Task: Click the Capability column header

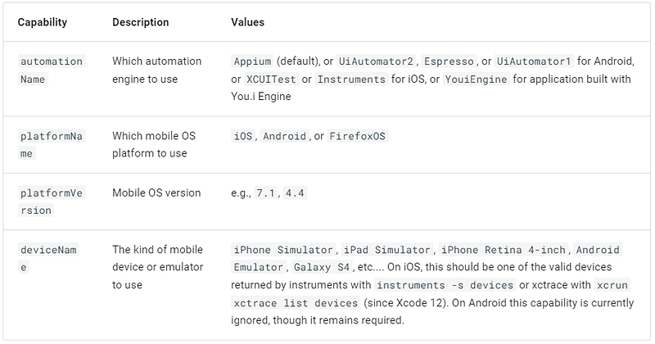Action: pos(43,22)
